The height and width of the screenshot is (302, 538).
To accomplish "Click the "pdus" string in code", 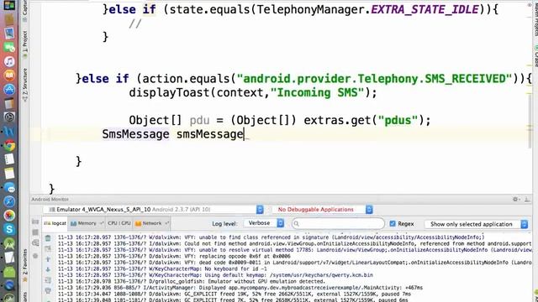I will tap(398, 121).
